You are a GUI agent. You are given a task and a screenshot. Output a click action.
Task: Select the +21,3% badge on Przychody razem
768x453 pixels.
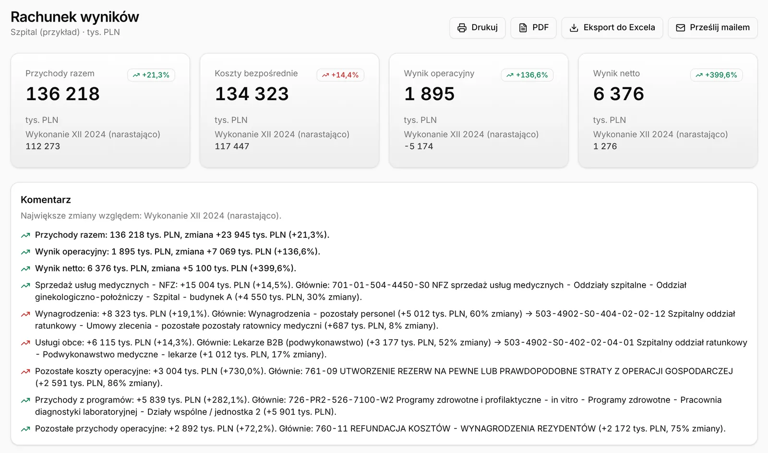[x=151, y=75]
